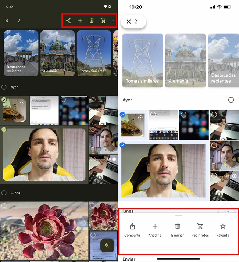
Task: Tap the selected count 2 on Android
Action: (x=19, y=21)
